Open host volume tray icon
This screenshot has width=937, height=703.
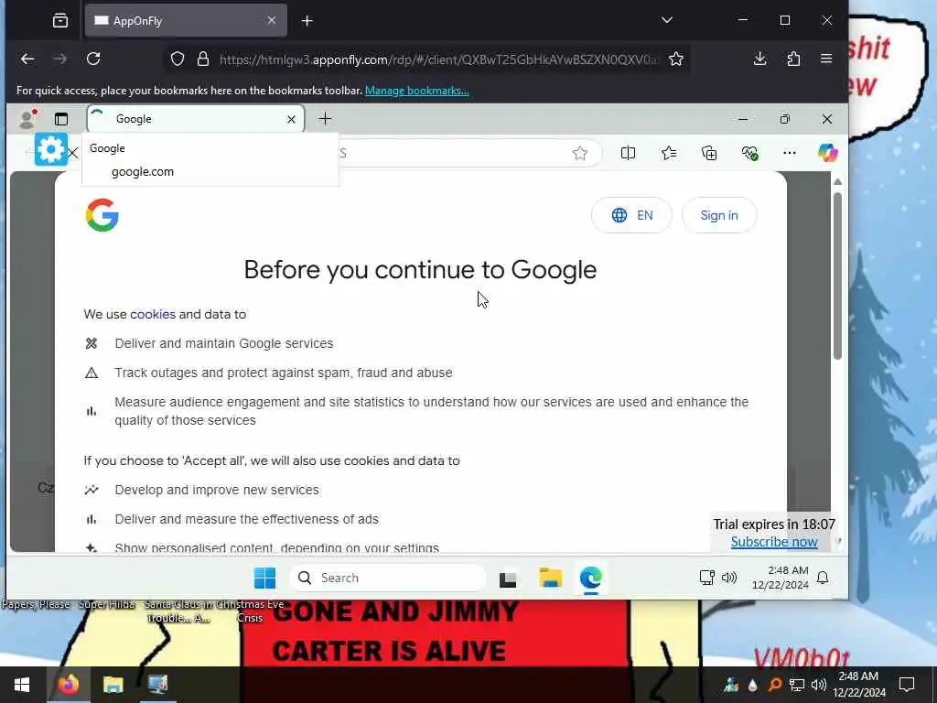coord(819,685)
